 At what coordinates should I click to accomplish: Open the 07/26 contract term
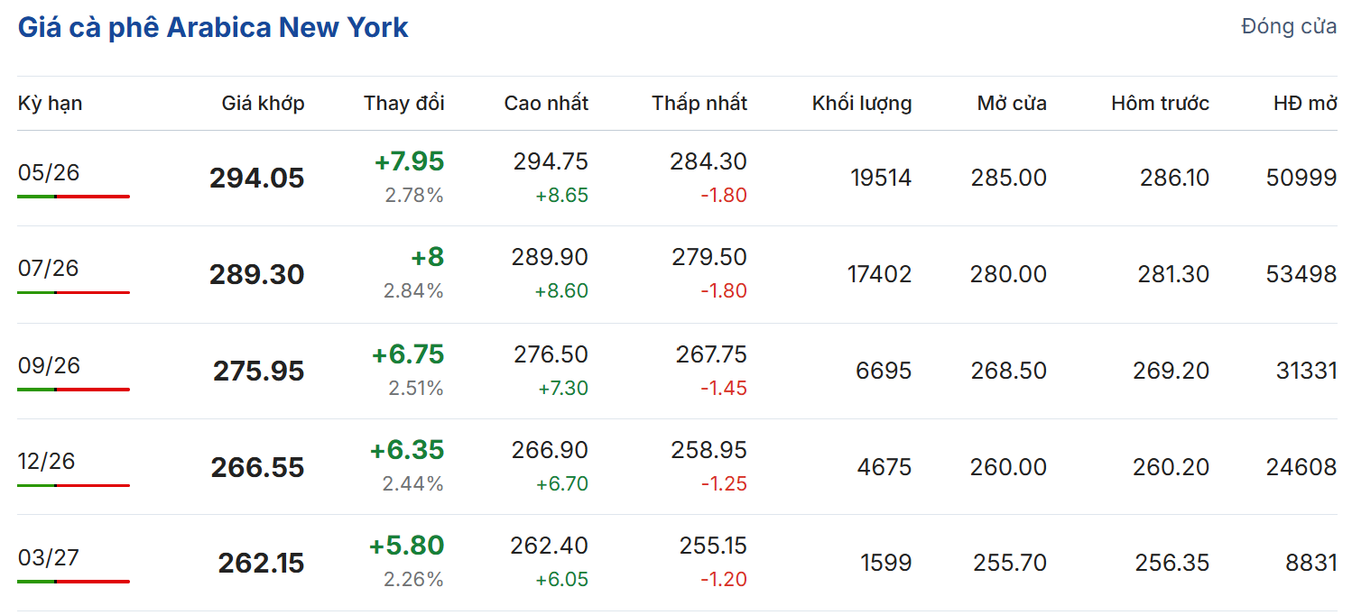49,268
